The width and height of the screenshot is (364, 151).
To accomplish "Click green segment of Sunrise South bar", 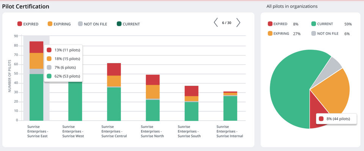I will (x=191, y=111).
